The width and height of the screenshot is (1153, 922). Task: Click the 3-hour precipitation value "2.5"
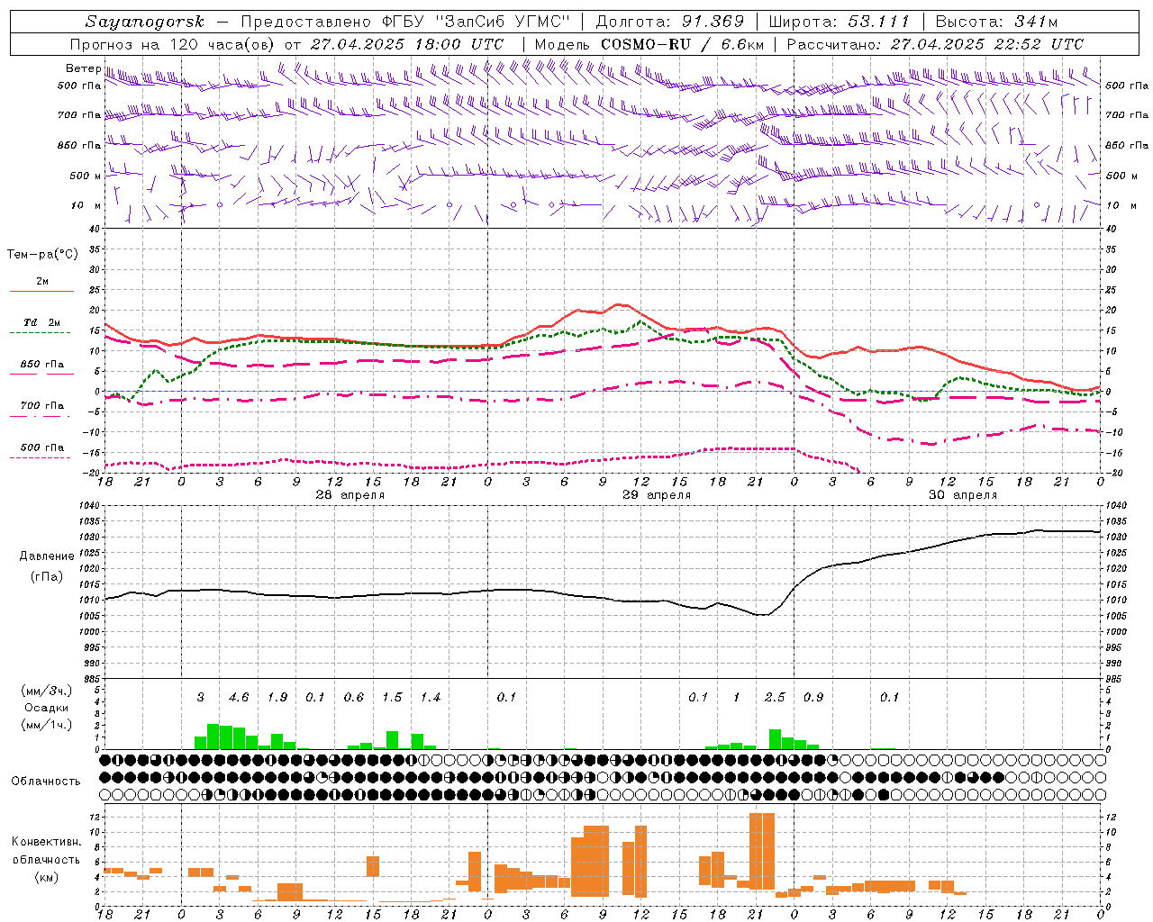coord(775,697)
